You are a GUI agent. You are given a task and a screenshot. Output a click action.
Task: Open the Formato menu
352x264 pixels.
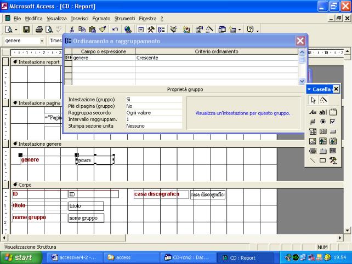[101, 19]
